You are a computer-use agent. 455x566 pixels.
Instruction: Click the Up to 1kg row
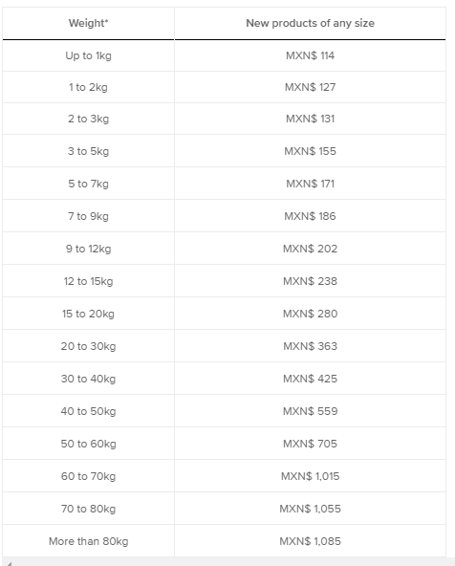coord(224,55)
